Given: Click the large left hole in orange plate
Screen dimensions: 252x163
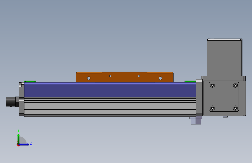Looking at the screenshot, I should pyautogui.click(x=89, y=78).
